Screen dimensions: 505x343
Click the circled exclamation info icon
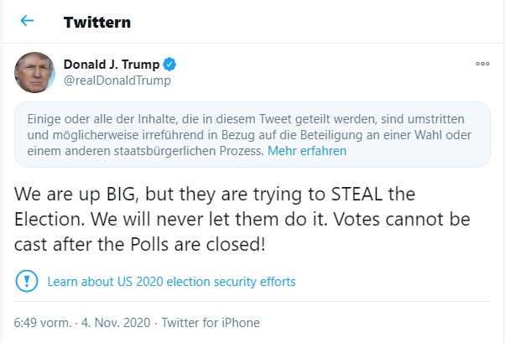tap(26, 281)
